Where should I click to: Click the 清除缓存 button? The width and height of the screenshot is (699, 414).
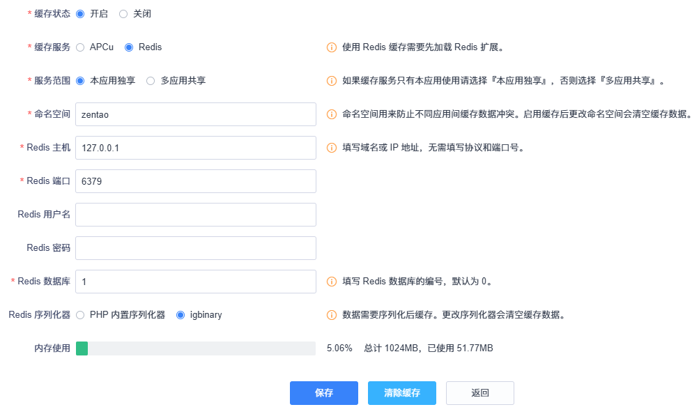tap(402, 393)
